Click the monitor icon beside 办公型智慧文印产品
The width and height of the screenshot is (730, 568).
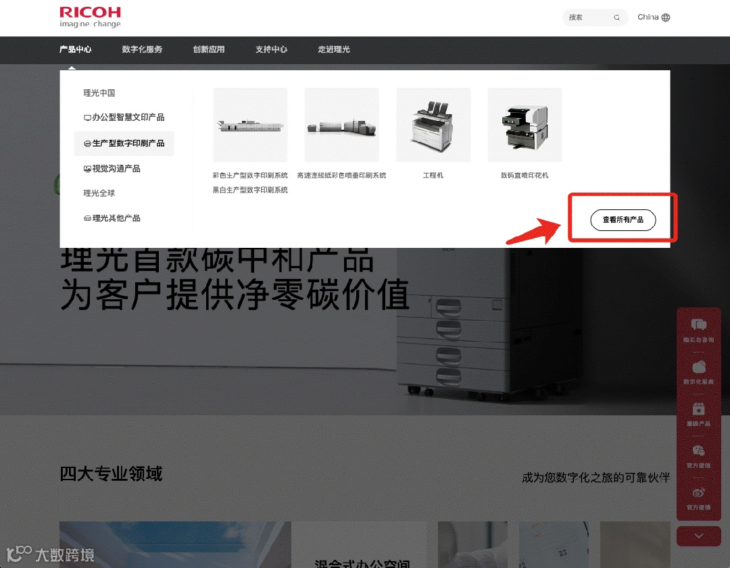click(87, 118)
